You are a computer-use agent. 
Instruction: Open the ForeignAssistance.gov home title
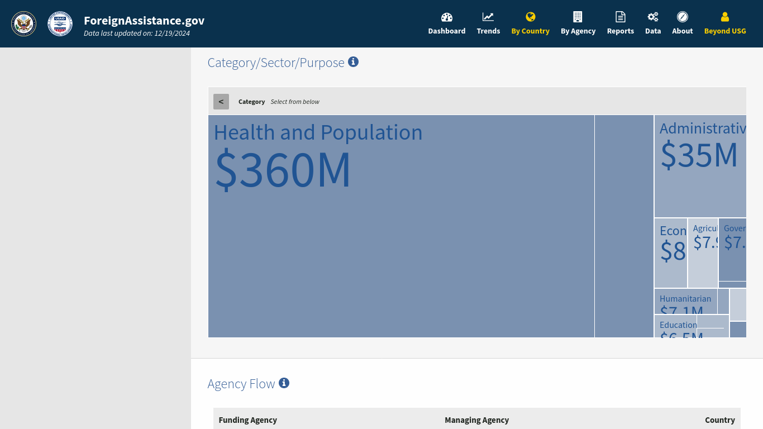[144, 21]
